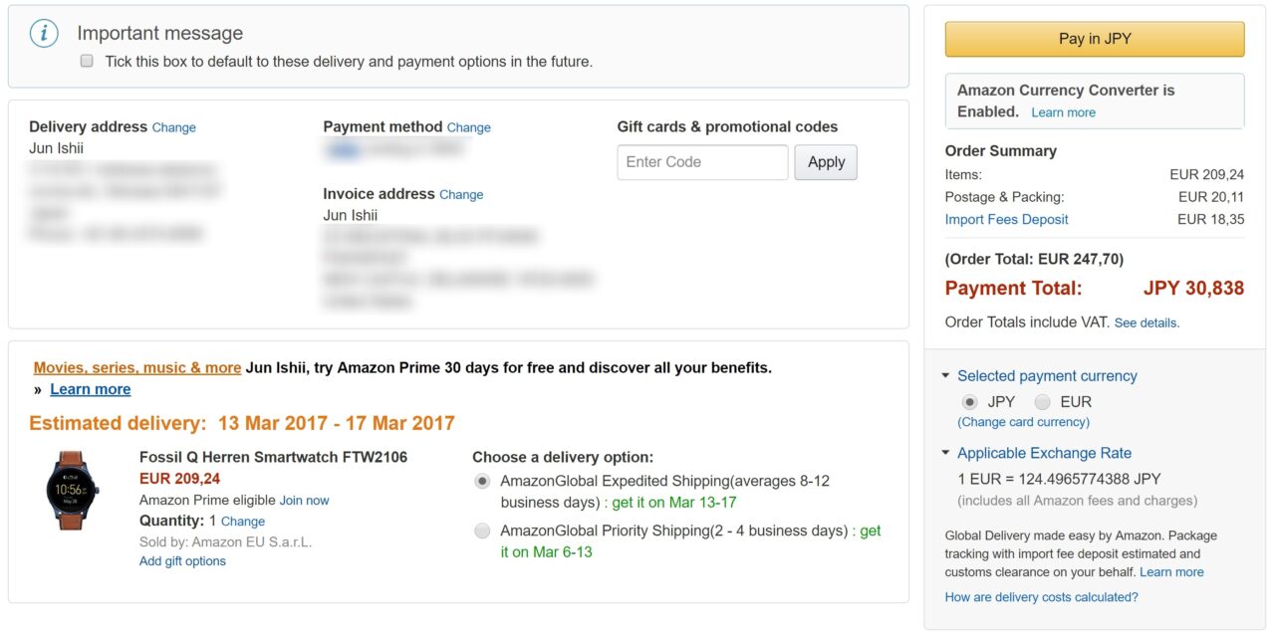Image resolution: width=1275 pixels, height=638 pixels.
Task: Change the delivery address
Action: (x=173, y=127)
